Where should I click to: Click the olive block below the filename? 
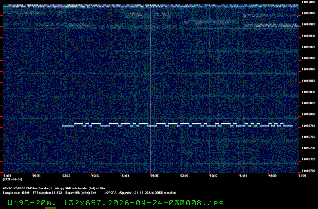pos(50,207)
